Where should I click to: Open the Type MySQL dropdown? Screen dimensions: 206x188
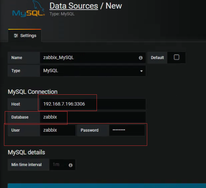point(93,71)
